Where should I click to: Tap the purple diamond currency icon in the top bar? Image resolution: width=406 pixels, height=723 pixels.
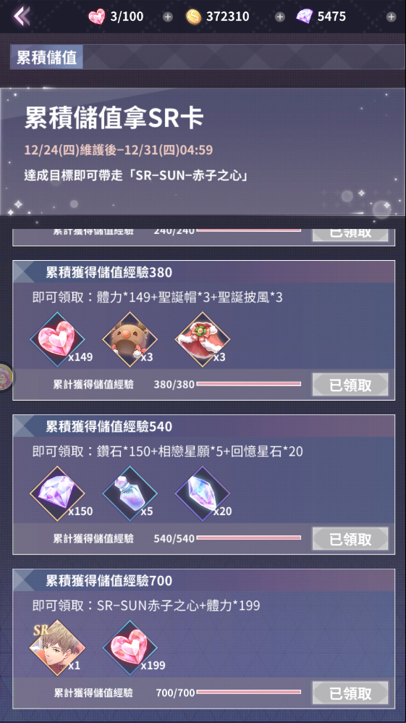(x=304, y=17)
